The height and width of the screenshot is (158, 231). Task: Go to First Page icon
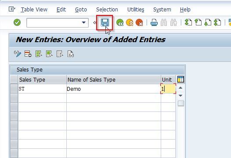[x=188, y=22]
